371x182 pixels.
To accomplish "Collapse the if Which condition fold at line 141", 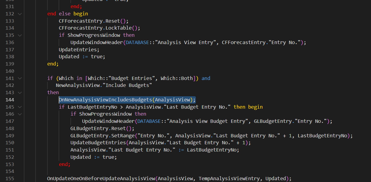I will (x=19, y=78).
